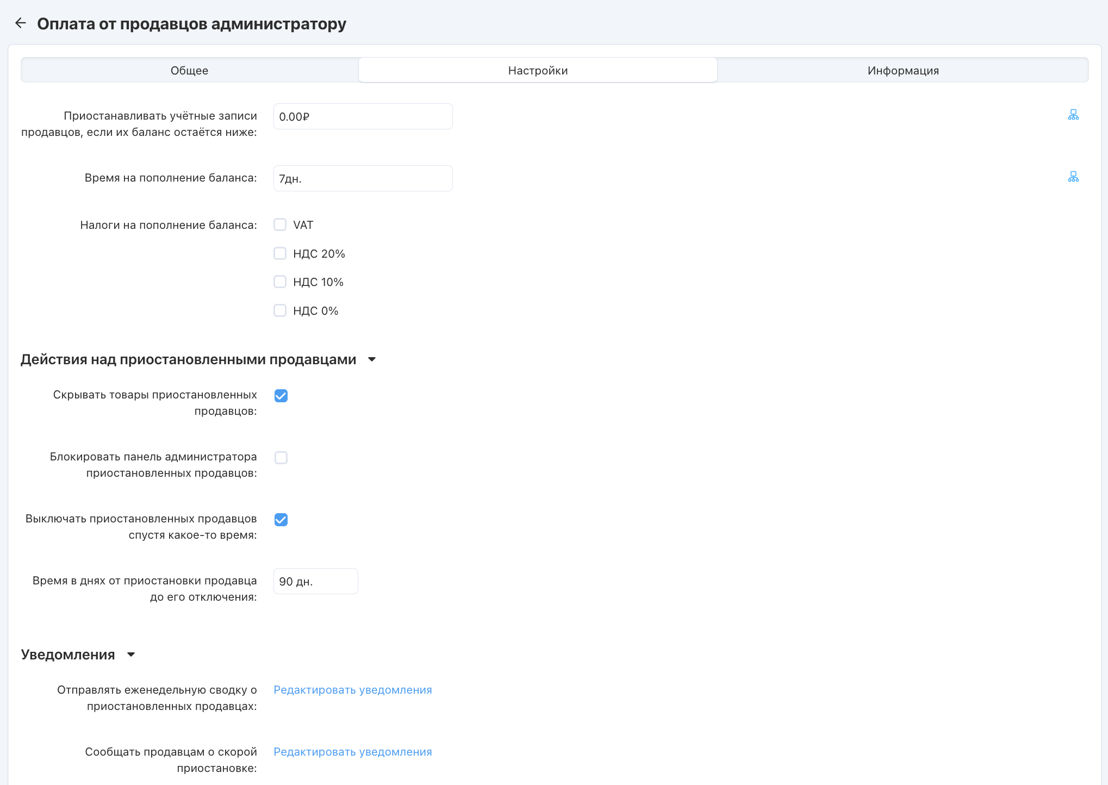Screen dimensions: 1108x785
Task: Collapse the Уведомления section arrow
Action: point(130,655)
